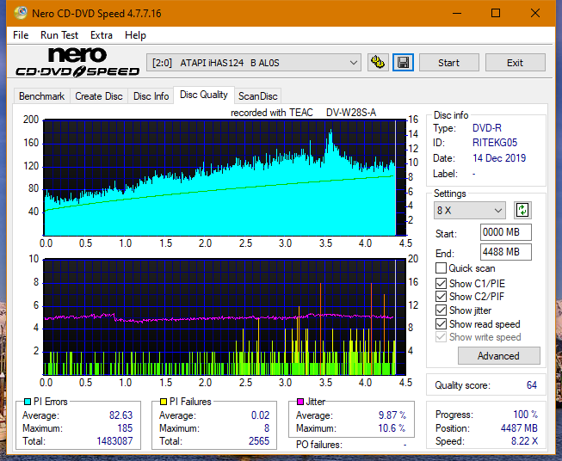The image size is (562, 461).
Task: Switch to the Create Disc tab
Action: (x=99, y=96)
